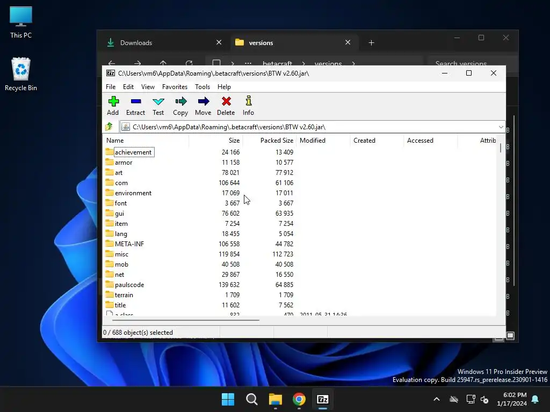Select the META-INF folder icon
Screen dimensions: 550x412
(110, 243)
